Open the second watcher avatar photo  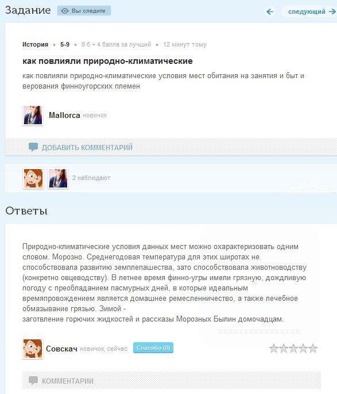coord(58,178)
